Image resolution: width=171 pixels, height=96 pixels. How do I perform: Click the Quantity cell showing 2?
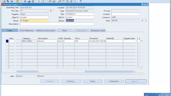click(69, 41)
